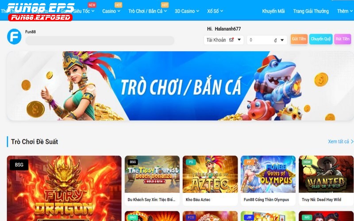Screen dimensions: 354x221
Task: Click the arrow next to Xem tất cả
Action: tap(352, 141)
